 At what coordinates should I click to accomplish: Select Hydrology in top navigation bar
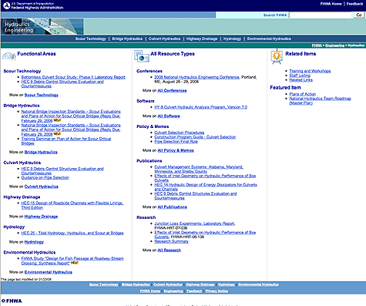click(x=232, y=39)
